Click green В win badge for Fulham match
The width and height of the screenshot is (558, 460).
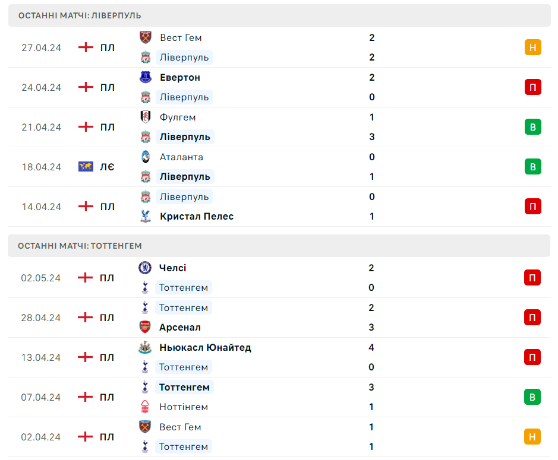(532, 127)
